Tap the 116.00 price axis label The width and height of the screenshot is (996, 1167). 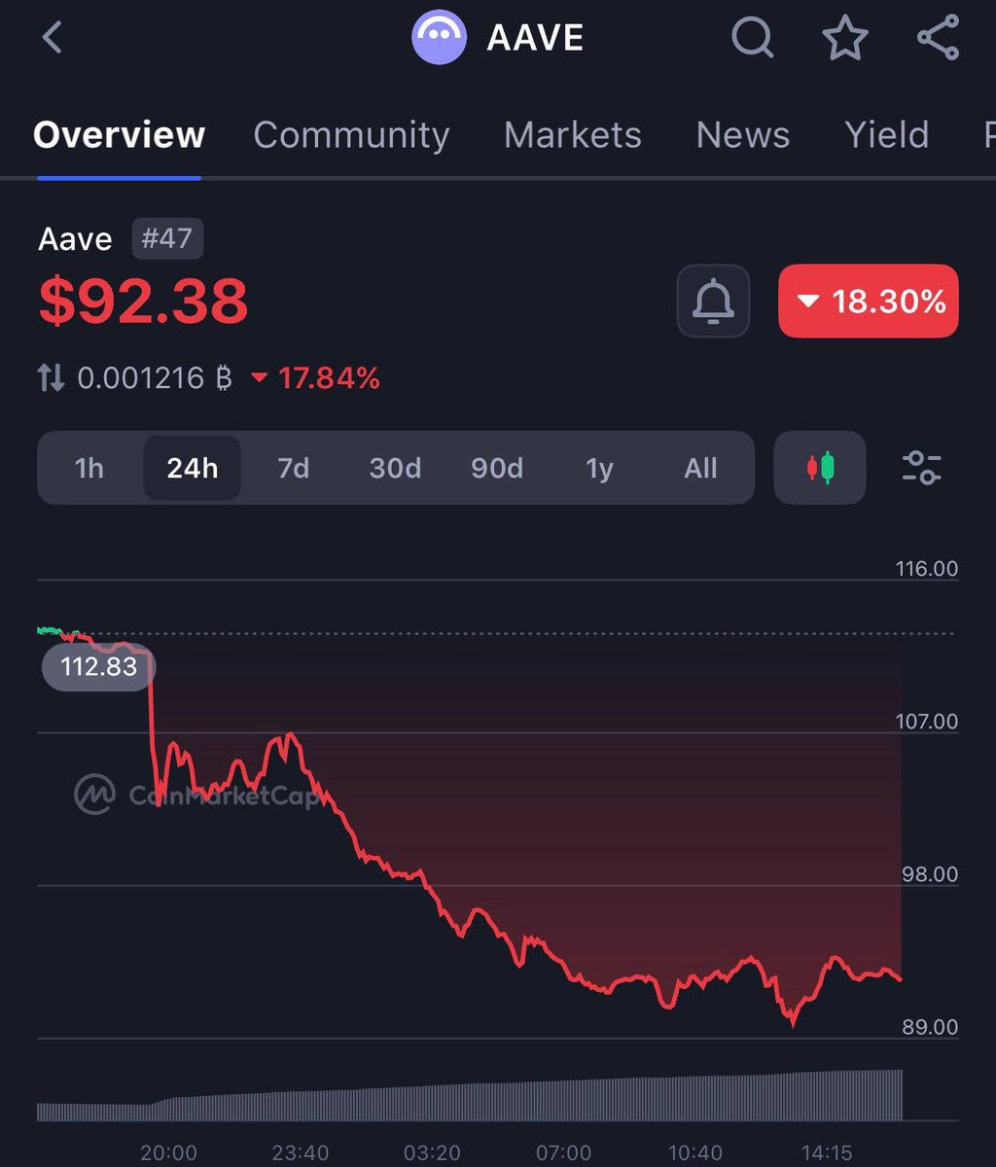click(x=927, y=568)
